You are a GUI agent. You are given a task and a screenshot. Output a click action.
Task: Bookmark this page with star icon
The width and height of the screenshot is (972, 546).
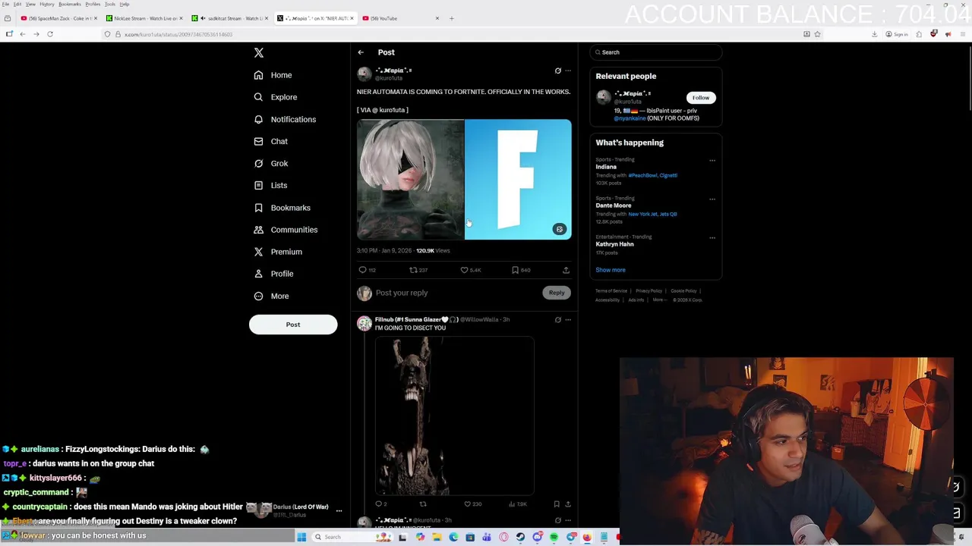817,34
